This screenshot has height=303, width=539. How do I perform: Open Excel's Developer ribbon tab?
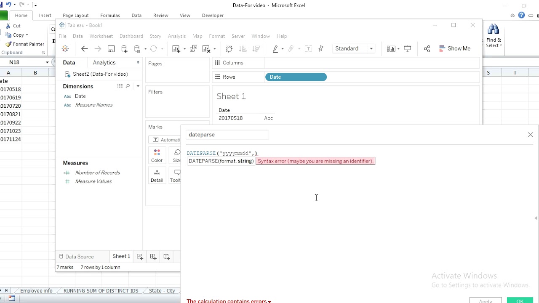tap(213, 16)
